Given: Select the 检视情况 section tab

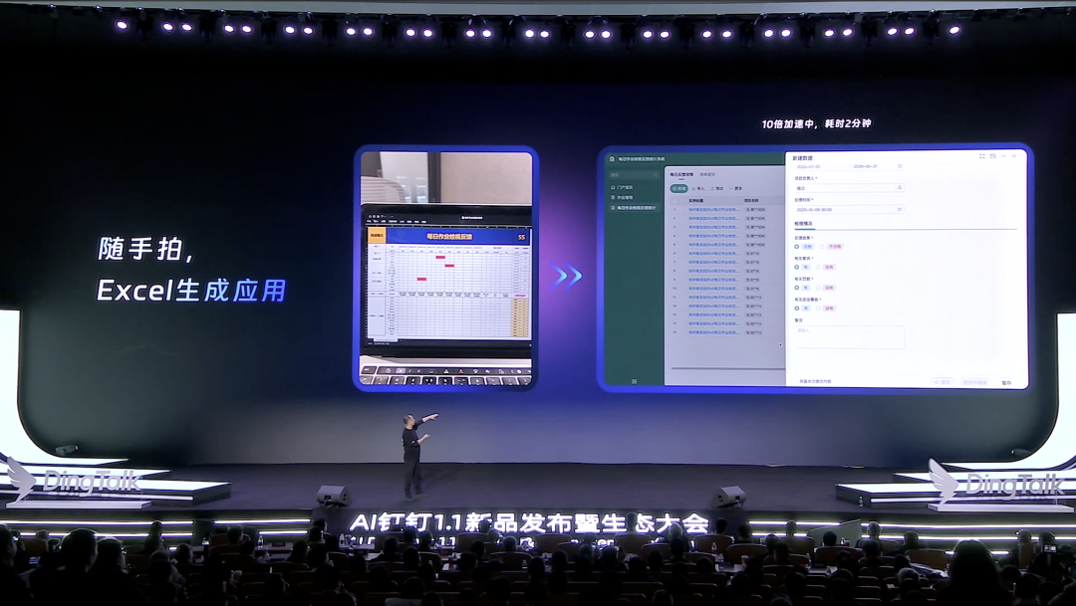Looking at the screenshot, I should tap(804, 224).
